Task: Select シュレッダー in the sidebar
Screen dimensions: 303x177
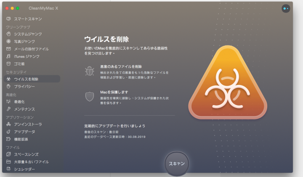Action: tap(24, 169)
